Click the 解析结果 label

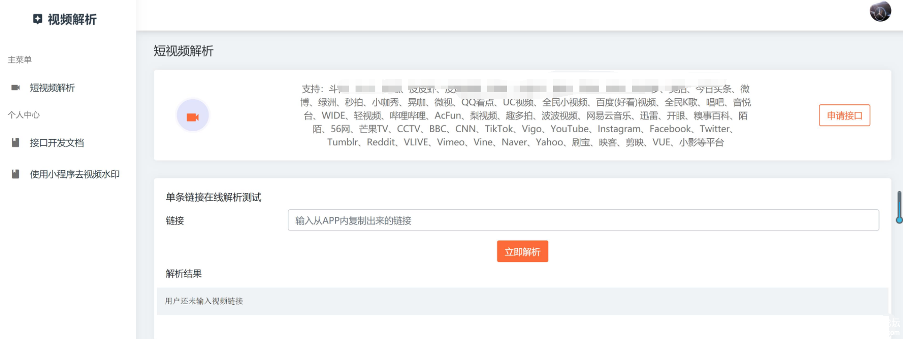[x=183, y=274]
